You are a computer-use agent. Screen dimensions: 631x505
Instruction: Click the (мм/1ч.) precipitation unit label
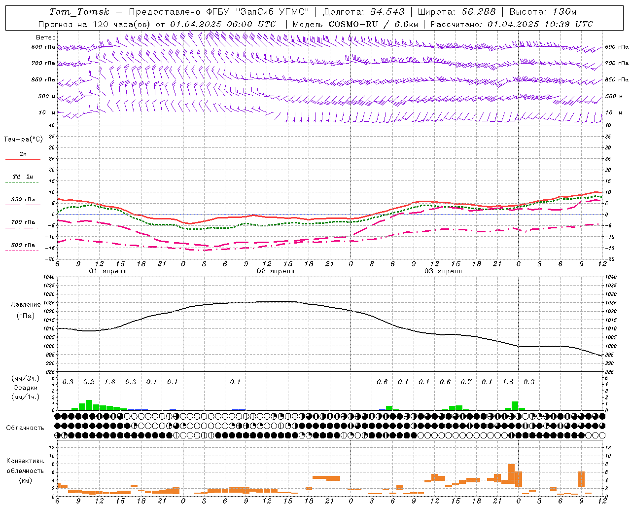pos(26,397)
